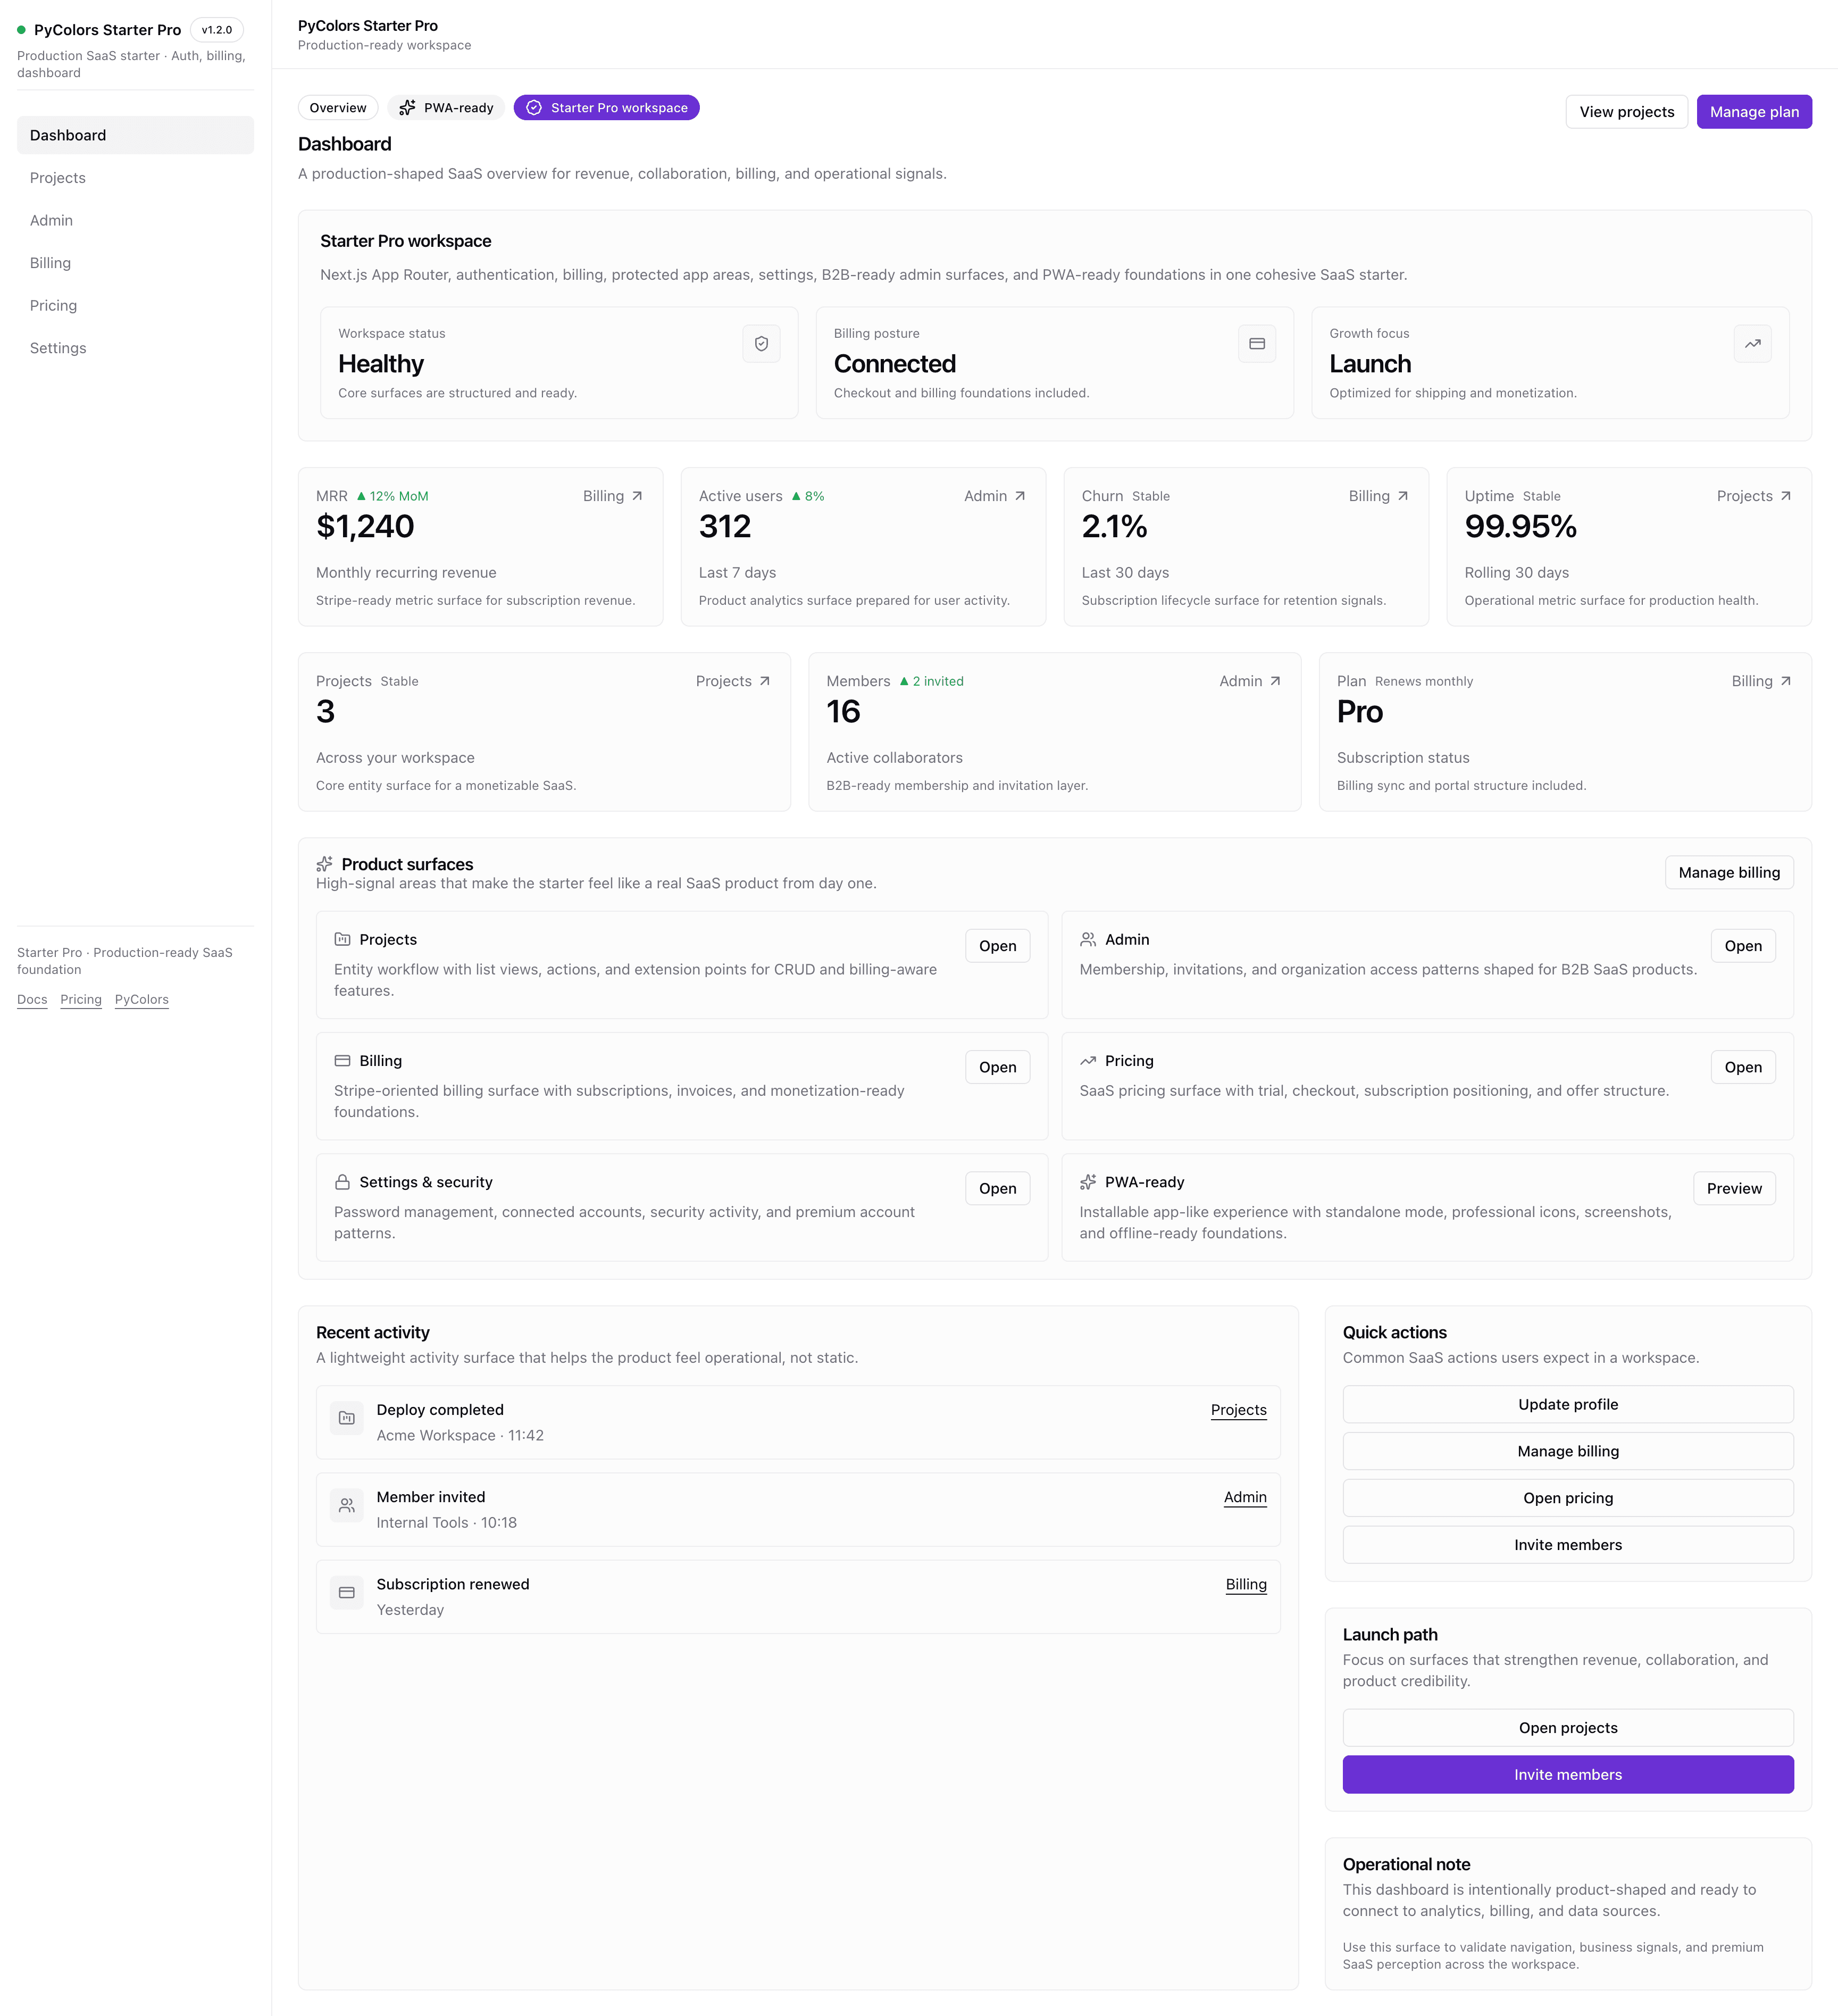Click the trend icon in Growth focus card
This screenshot has width=1838, height=2016.
click(x=1752, y=344)
